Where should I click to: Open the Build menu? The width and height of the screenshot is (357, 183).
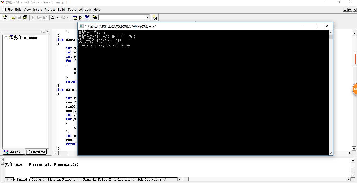[61, 9]
